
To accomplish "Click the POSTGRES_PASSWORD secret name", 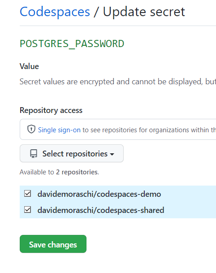I will click(x=72, y=43).
